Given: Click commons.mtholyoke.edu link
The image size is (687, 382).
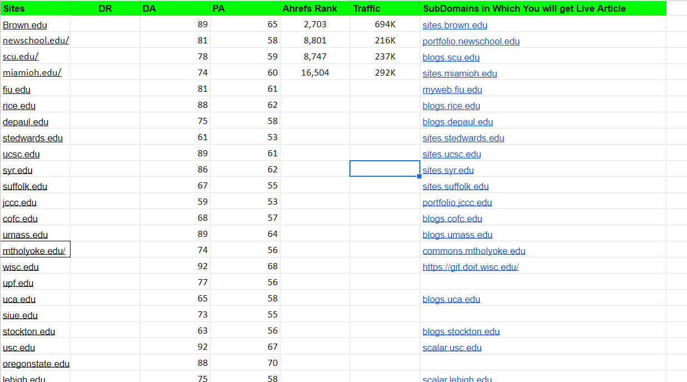Looking at the screenshot, I should click(x=474, y=251).
